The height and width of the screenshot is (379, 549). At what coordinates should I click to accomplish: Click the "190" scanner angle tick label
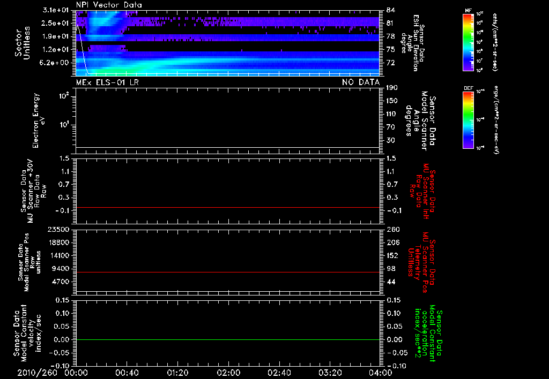[x=392, y=88]
